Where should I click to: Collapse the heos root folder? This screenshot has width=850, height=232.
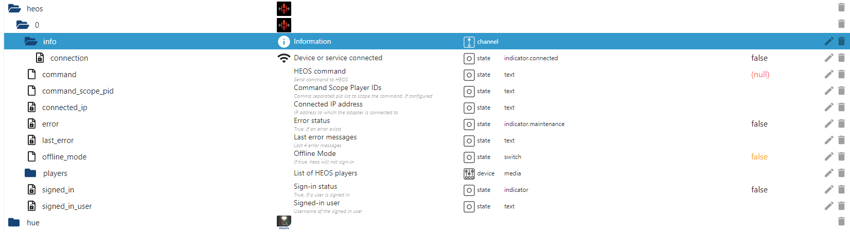(x=14, y=8)
